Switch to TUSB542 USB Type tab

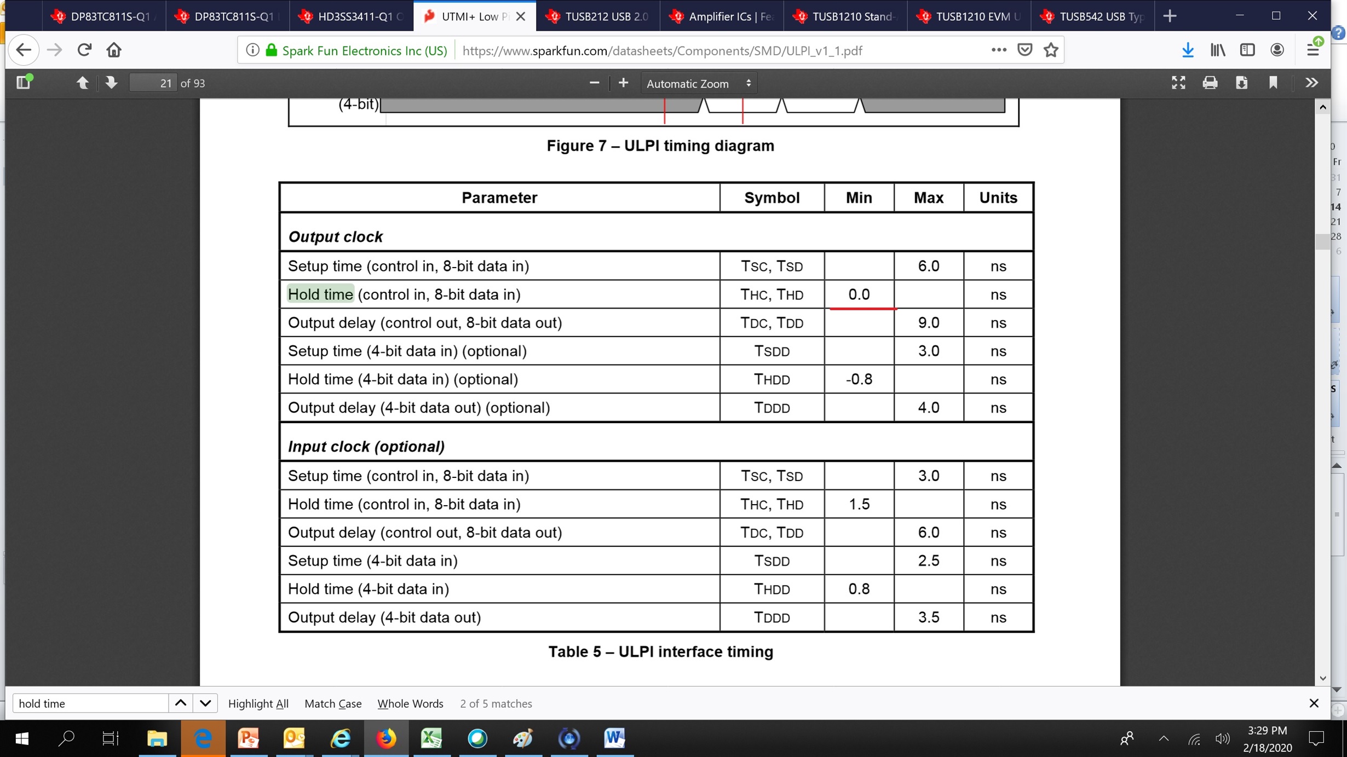click(x=1093, y=16)
